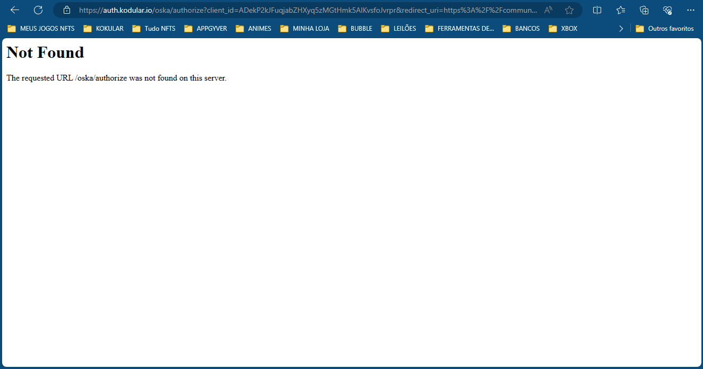Reload the page with the refresh icon
This screenshot has height=369, width=703.
coord(38,10)
